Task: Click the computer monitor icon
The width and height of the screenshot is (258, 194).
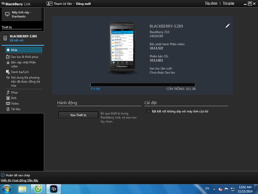Action: (x=7, y=14)
